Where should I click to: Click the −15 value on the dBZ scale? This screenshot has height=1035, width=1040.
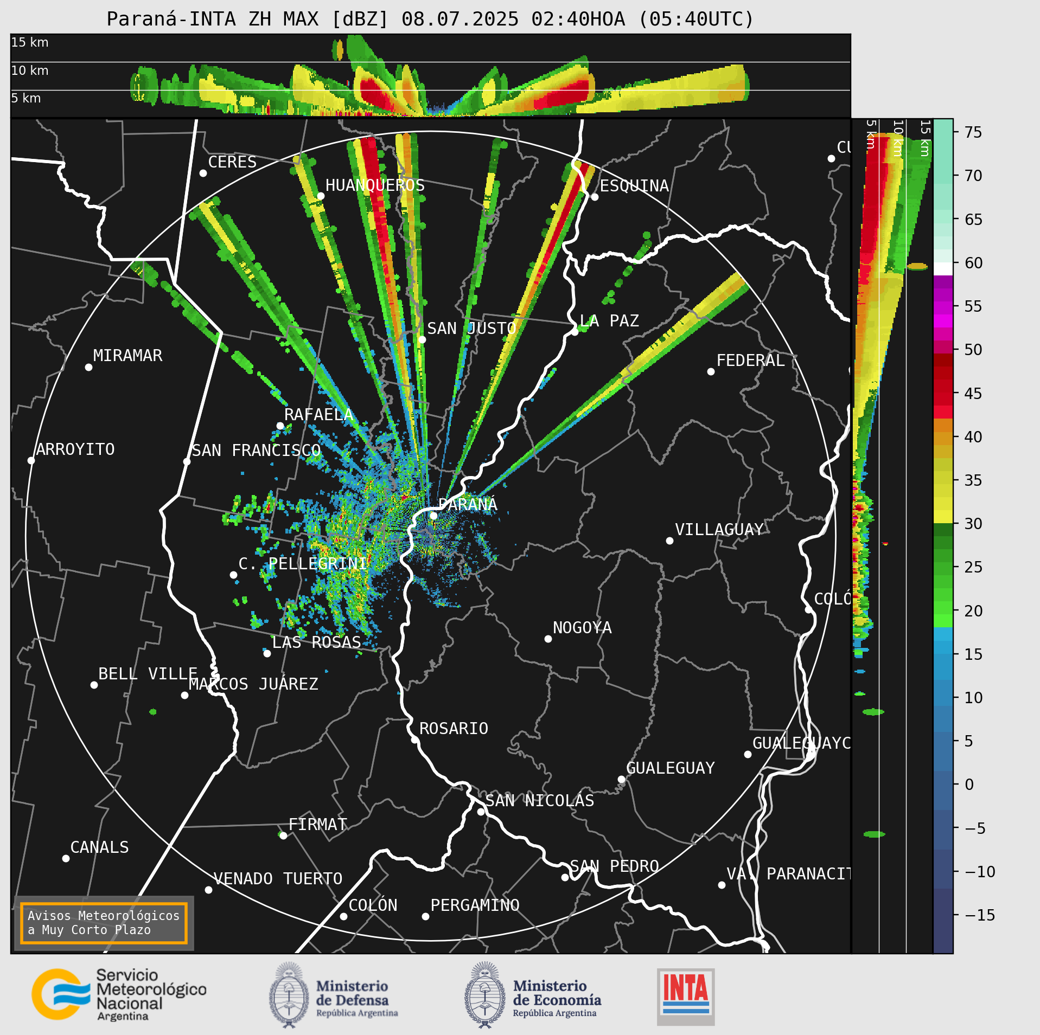tap(980, 915)
